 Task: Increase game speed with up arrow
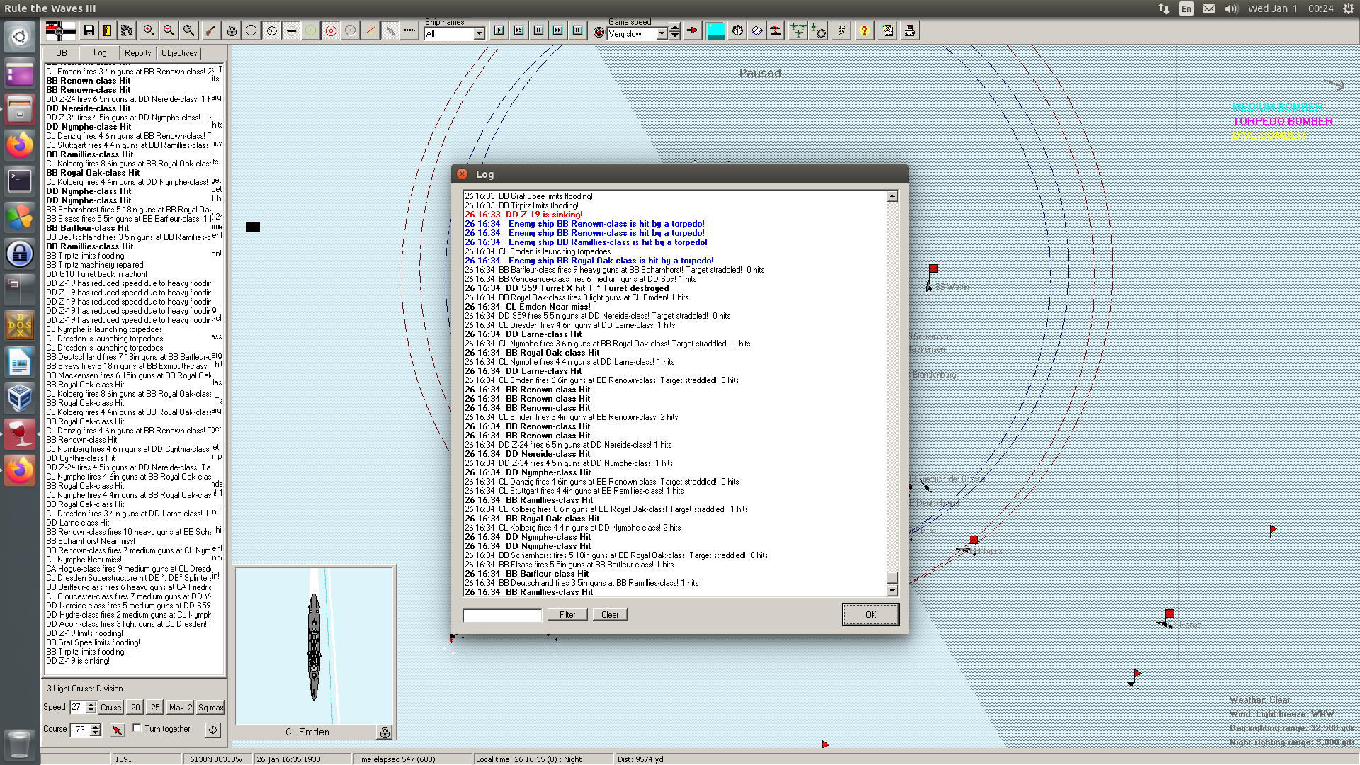tap(675, 28)
